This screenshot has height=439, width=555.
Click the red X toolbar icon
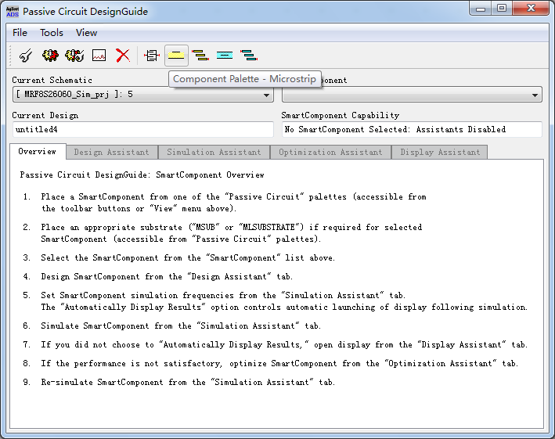point(123,56)
